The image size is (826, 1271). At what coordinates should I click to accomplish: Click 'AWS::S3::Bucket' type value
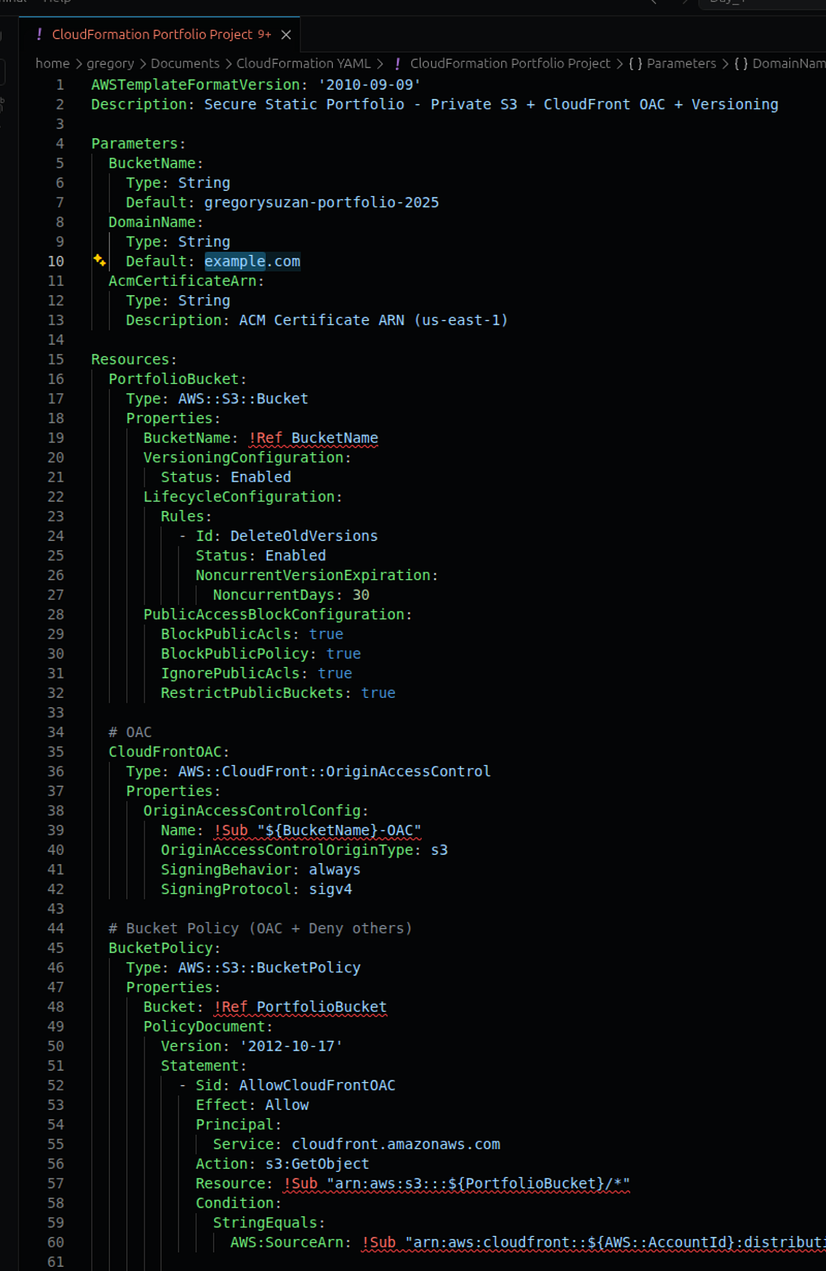pyautogui.click(x=243, y=398)
